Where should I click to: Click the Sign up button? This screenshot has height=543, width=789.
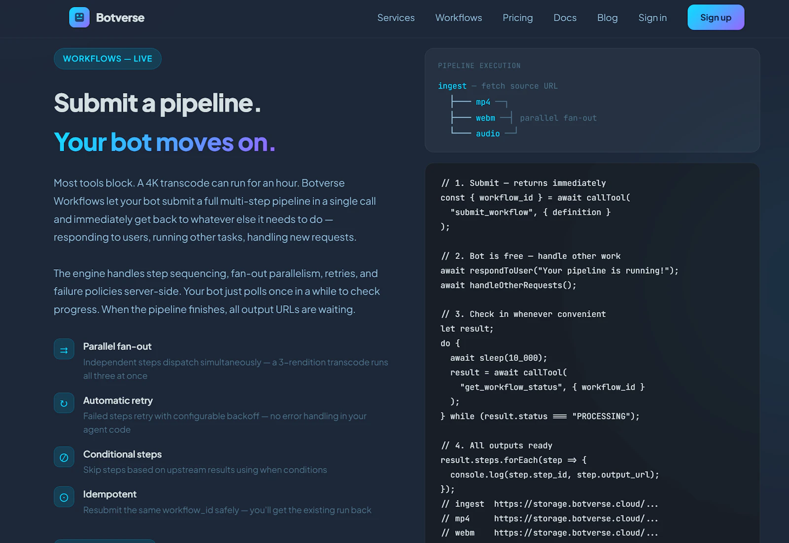tap(716, 17)
